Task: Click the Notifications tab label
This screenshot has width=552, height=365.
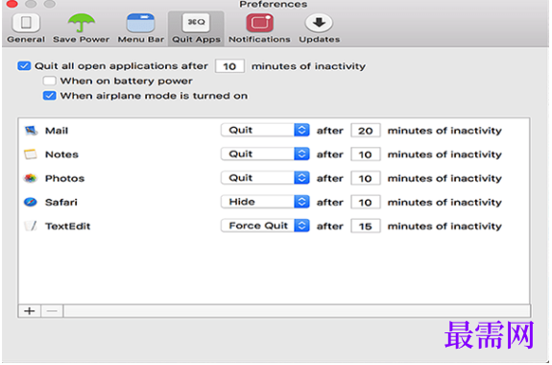Action: click(259, 39)
